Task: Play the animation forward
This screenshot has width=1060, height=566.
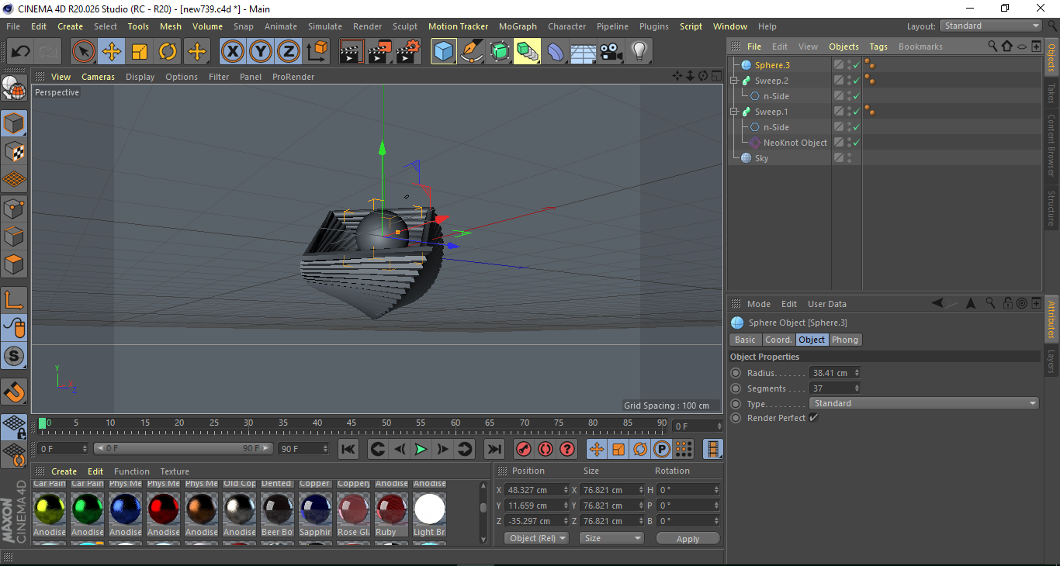Action: [421, 449]
